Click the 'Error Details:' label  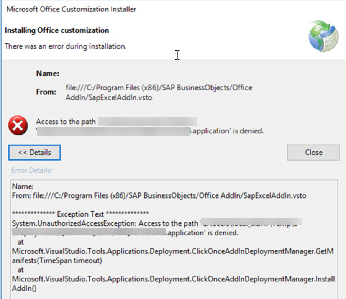(32, 171)
